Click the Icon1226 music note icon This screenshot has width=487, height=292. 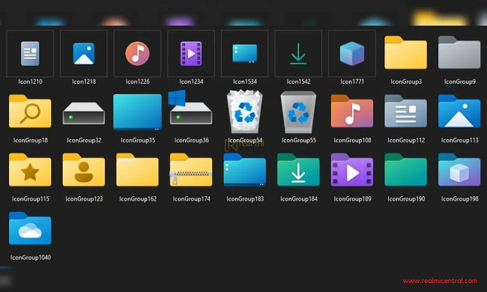tap(137, 53)
